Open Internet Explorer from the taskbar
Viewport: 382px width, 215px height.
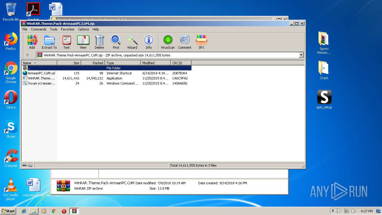click(24, 211)
